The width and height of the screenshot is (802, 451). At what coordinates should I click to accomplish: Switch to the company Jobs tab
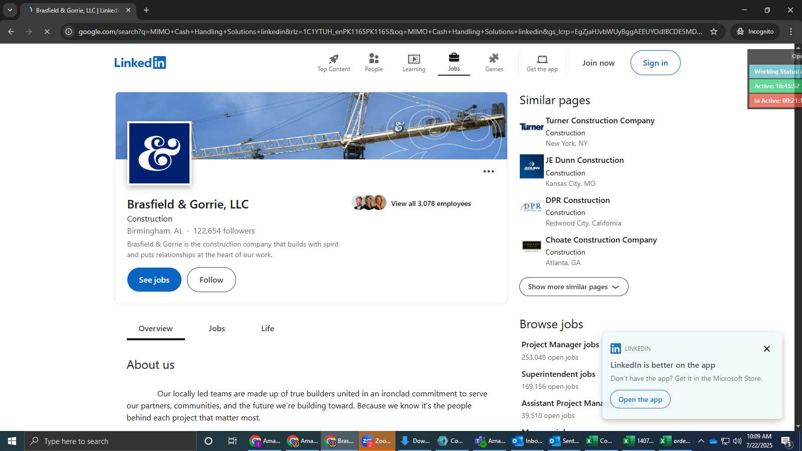point(217,329)
